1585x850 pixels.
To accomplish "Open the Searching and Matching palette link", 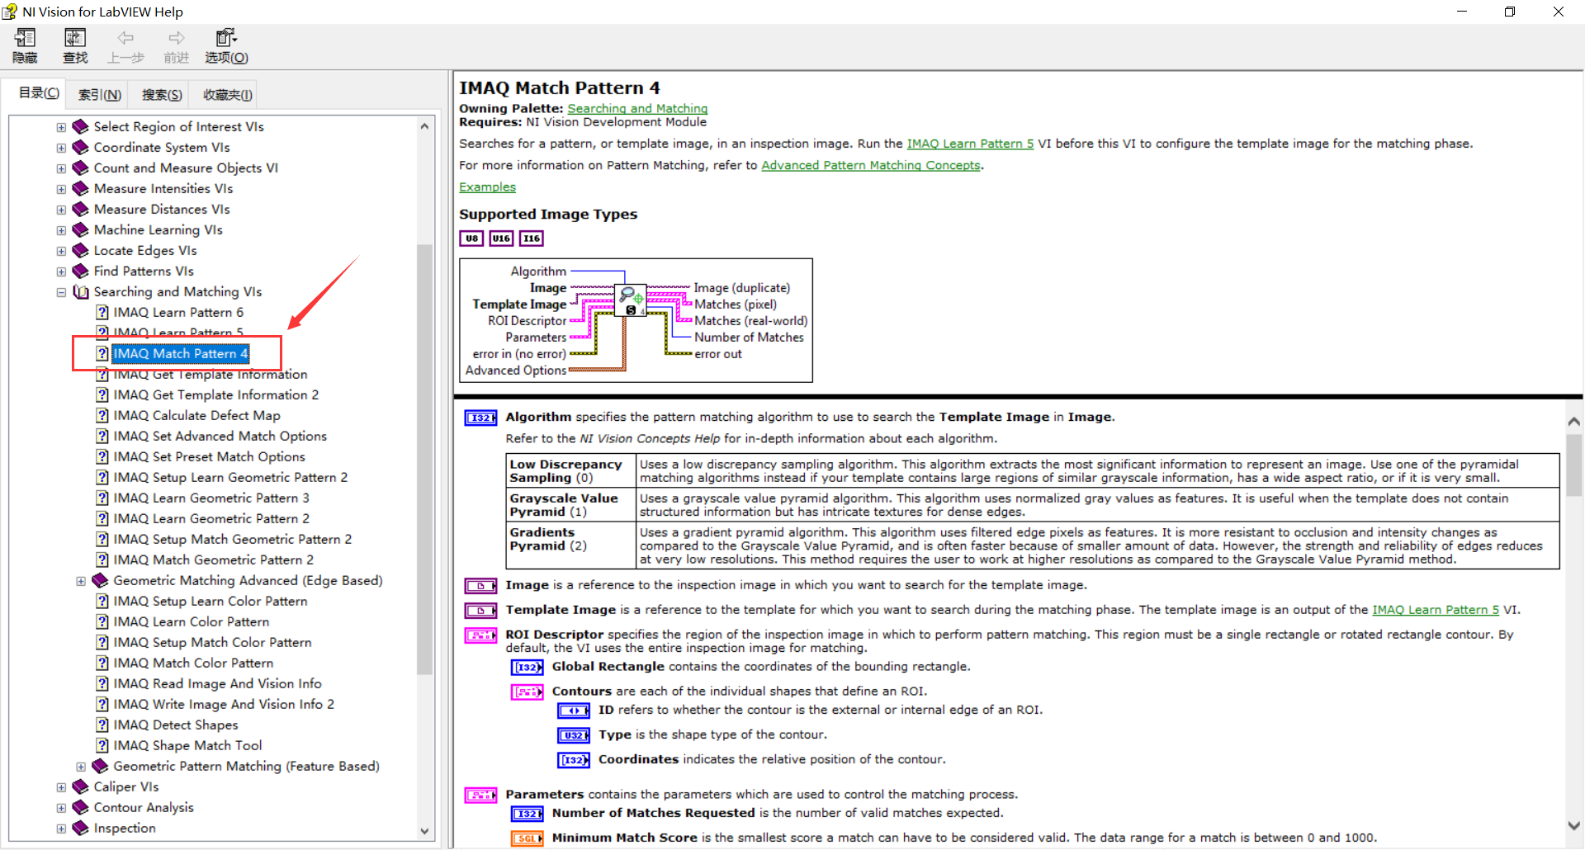I will pyautogui.click(x=637, y=108).
